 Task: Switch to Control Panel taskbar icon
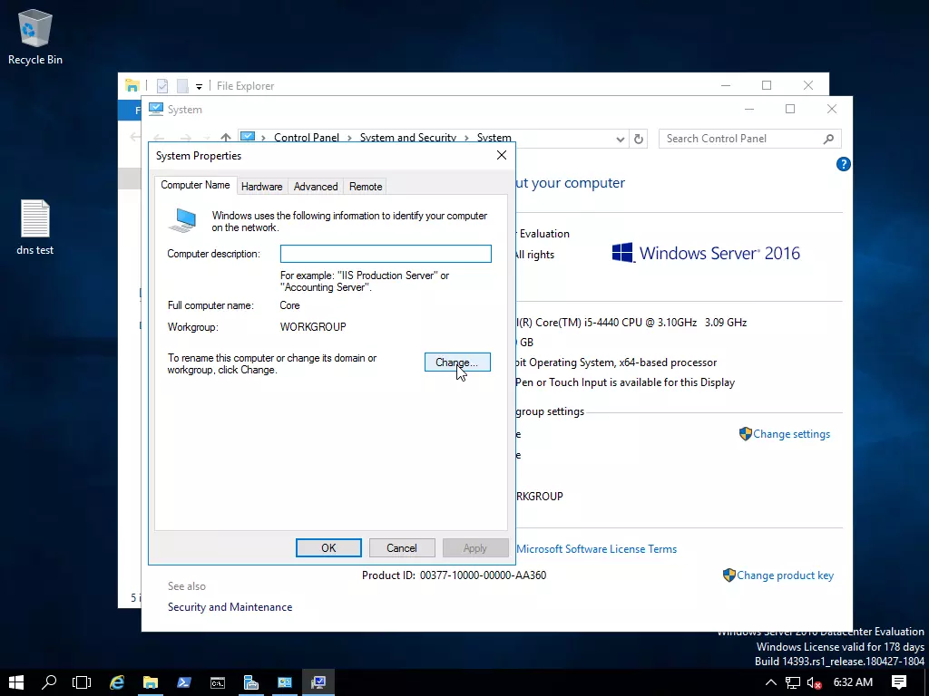(x=285, y=682)
